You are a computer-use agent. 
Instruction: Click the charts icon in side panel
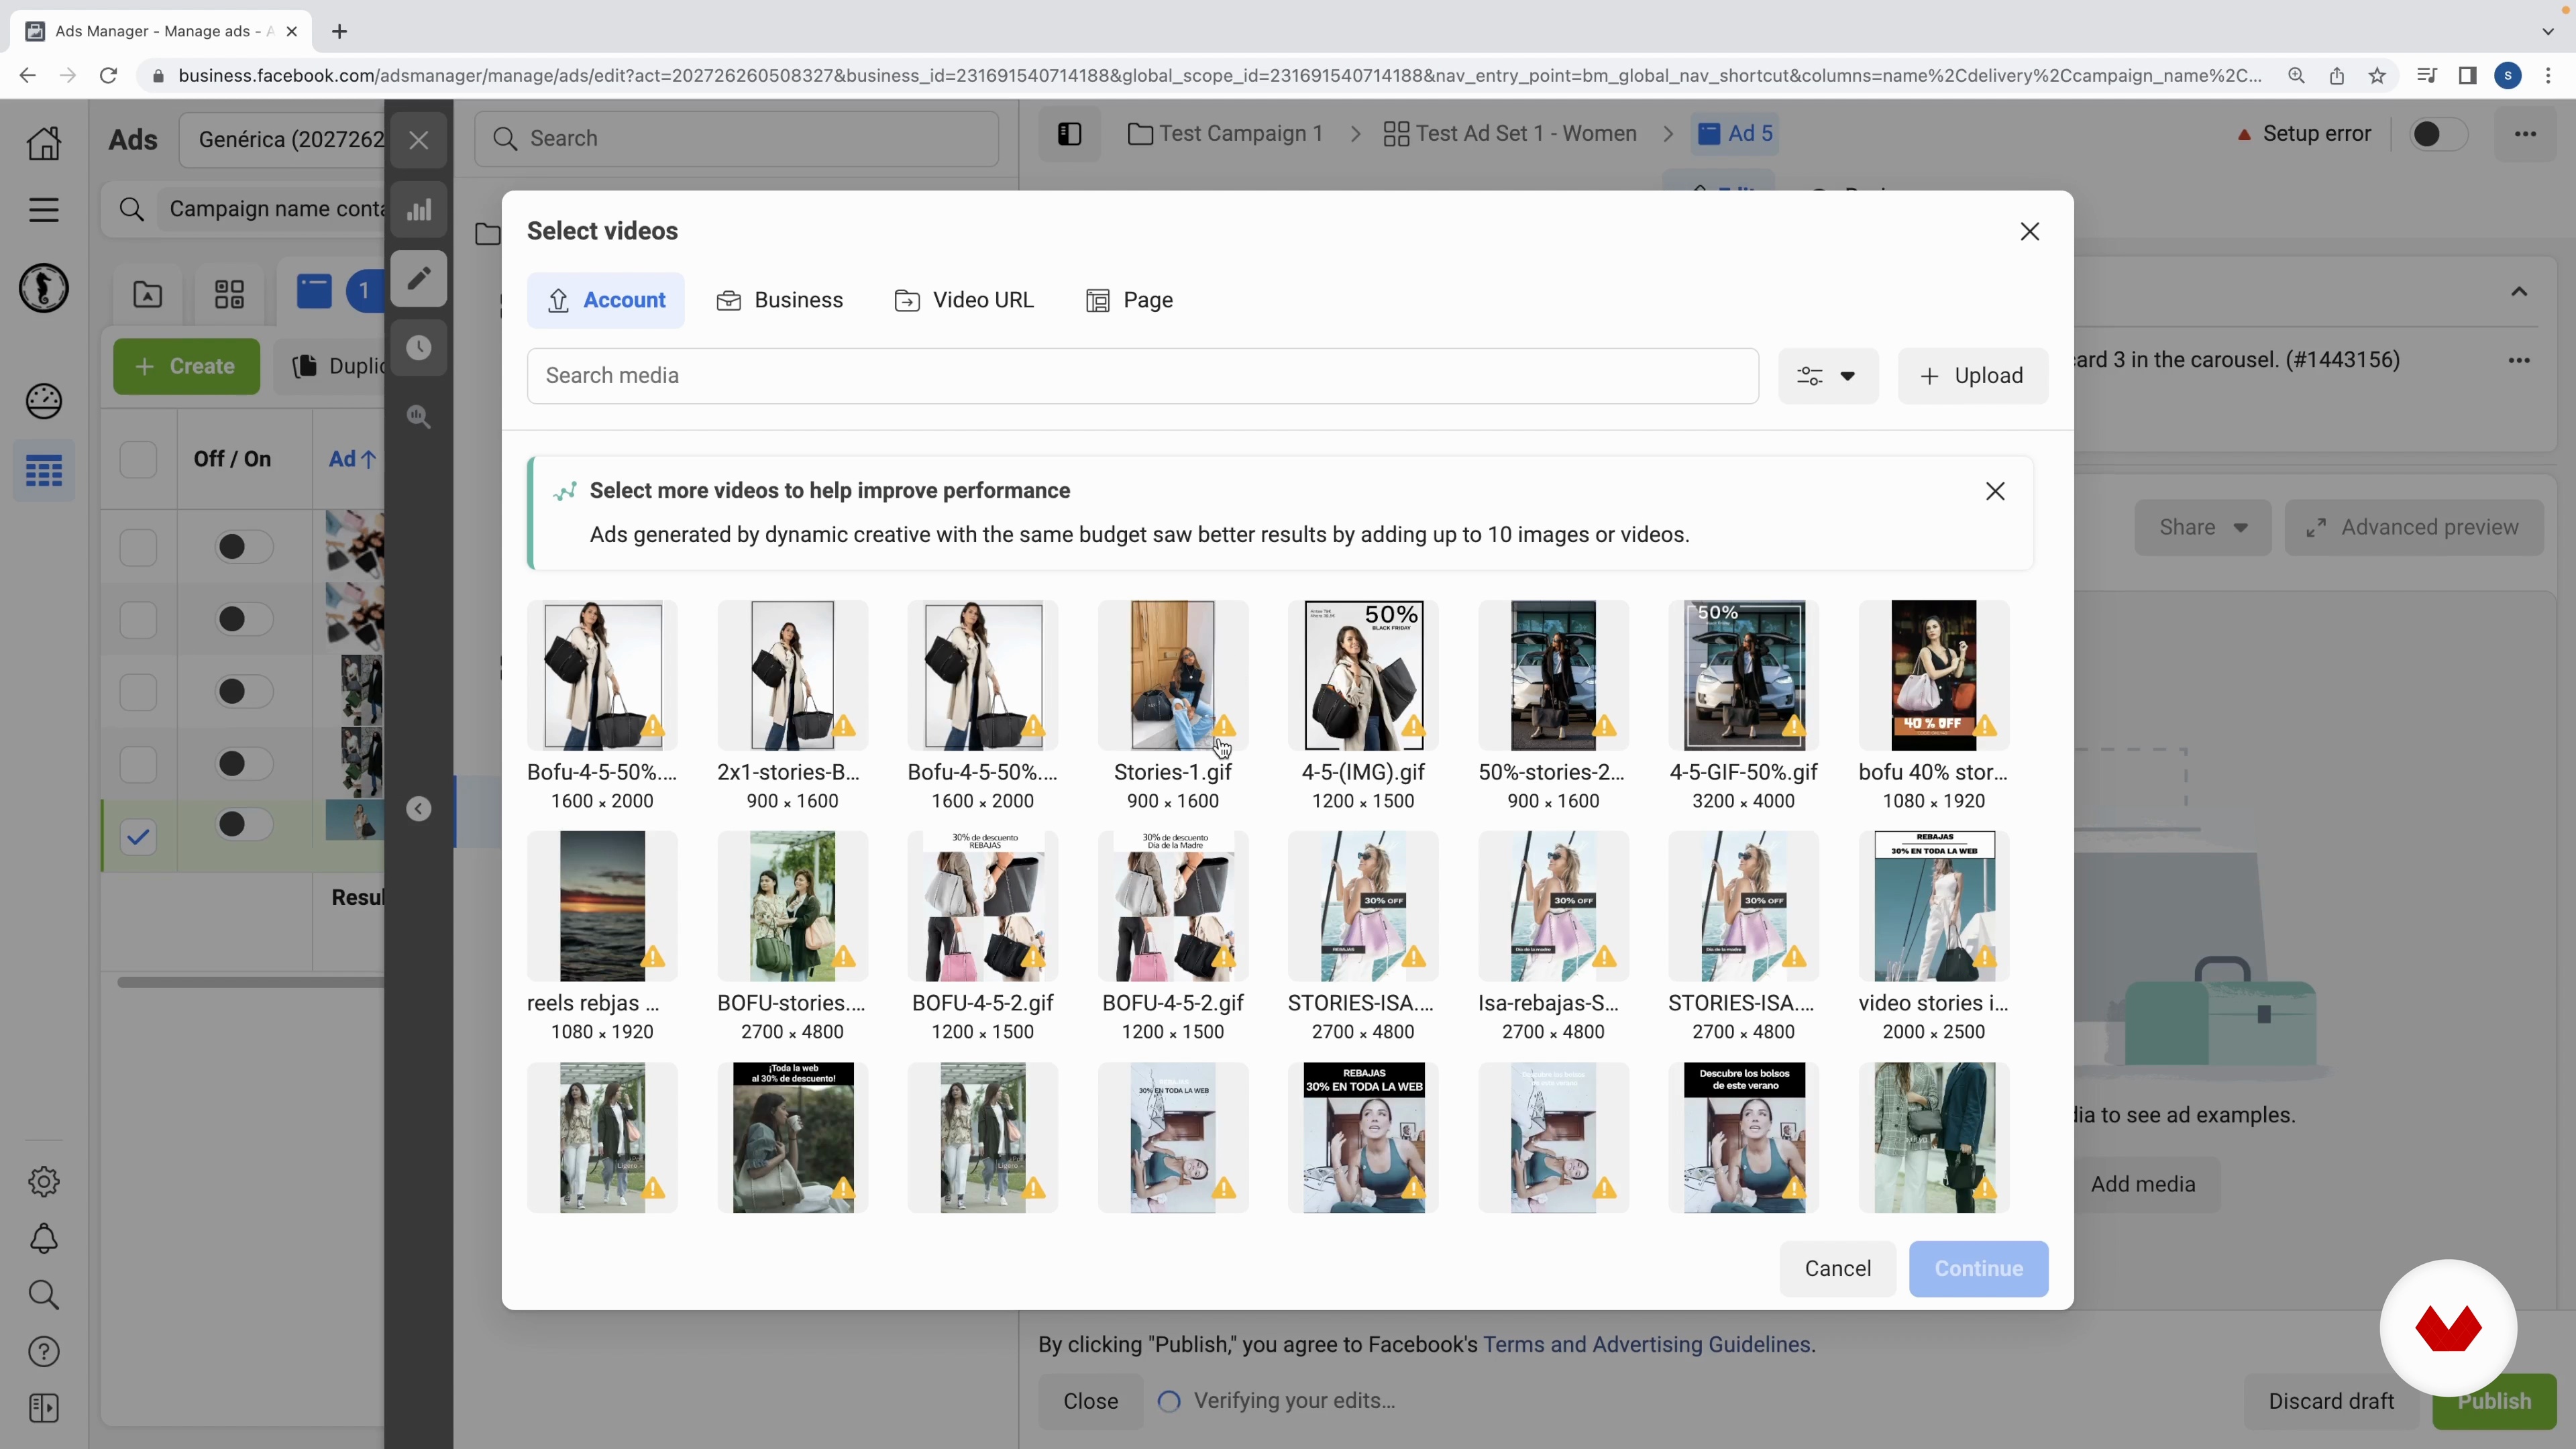(x=419, y=210)
